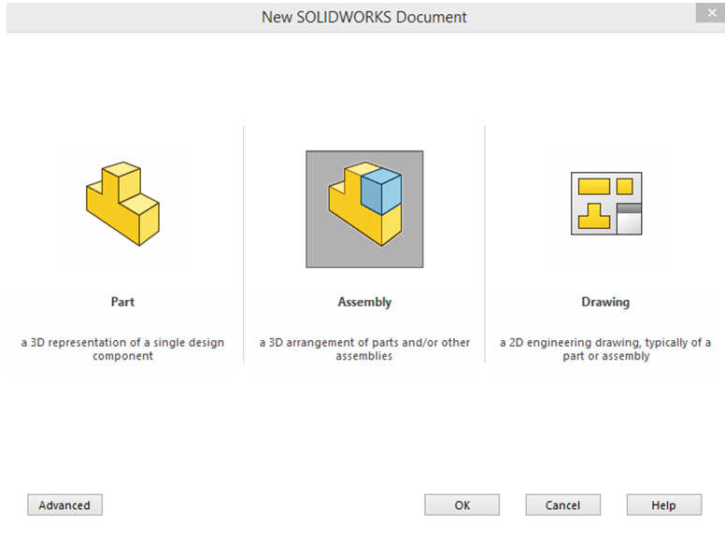
Task: Click the bold Assembly label
Action: [x=364, y=302]
